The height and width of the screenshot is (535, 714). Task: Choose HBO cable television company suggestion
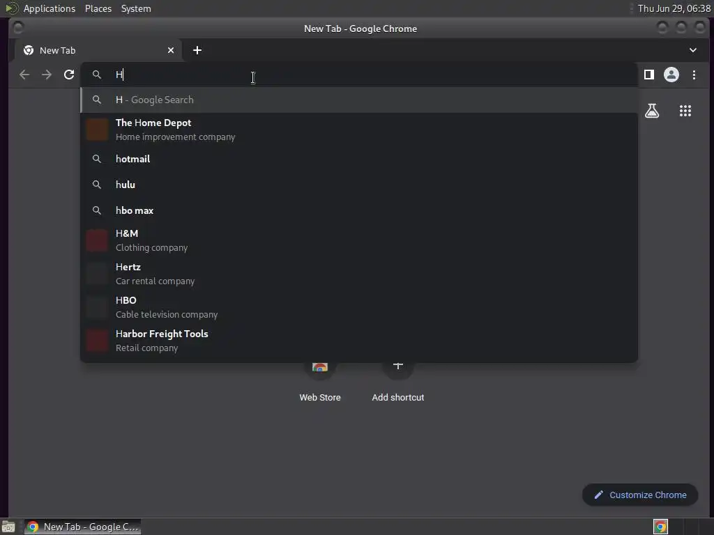click(359, 307)
